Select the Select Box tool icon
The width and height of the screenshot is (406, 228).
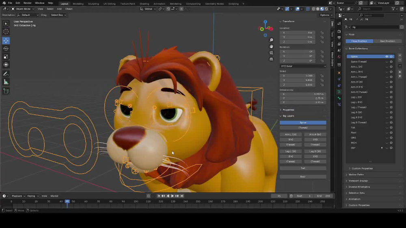point(6,23)
